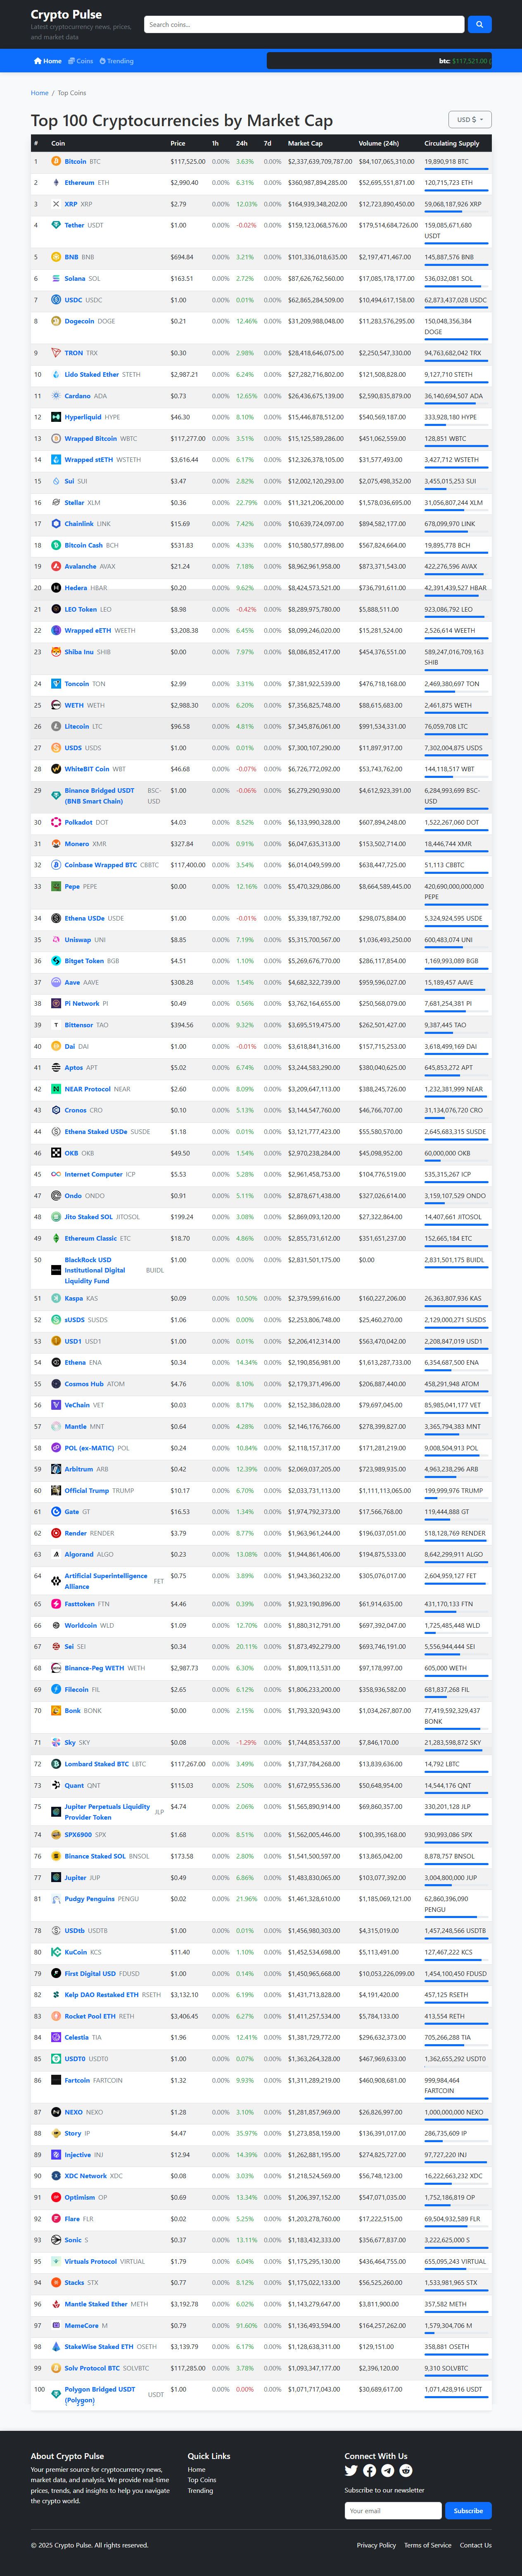Click the Ethereum coin logo icon
This screenshot has height=2576, width=522.
(x=56, y=183)
